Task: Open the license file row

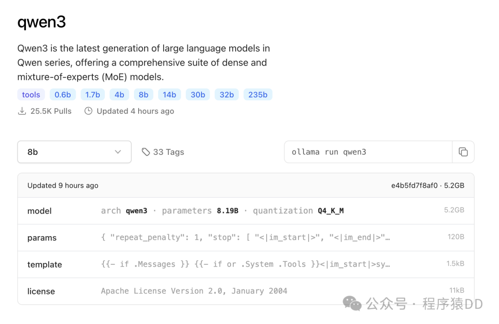Action: tap(246, 291)
